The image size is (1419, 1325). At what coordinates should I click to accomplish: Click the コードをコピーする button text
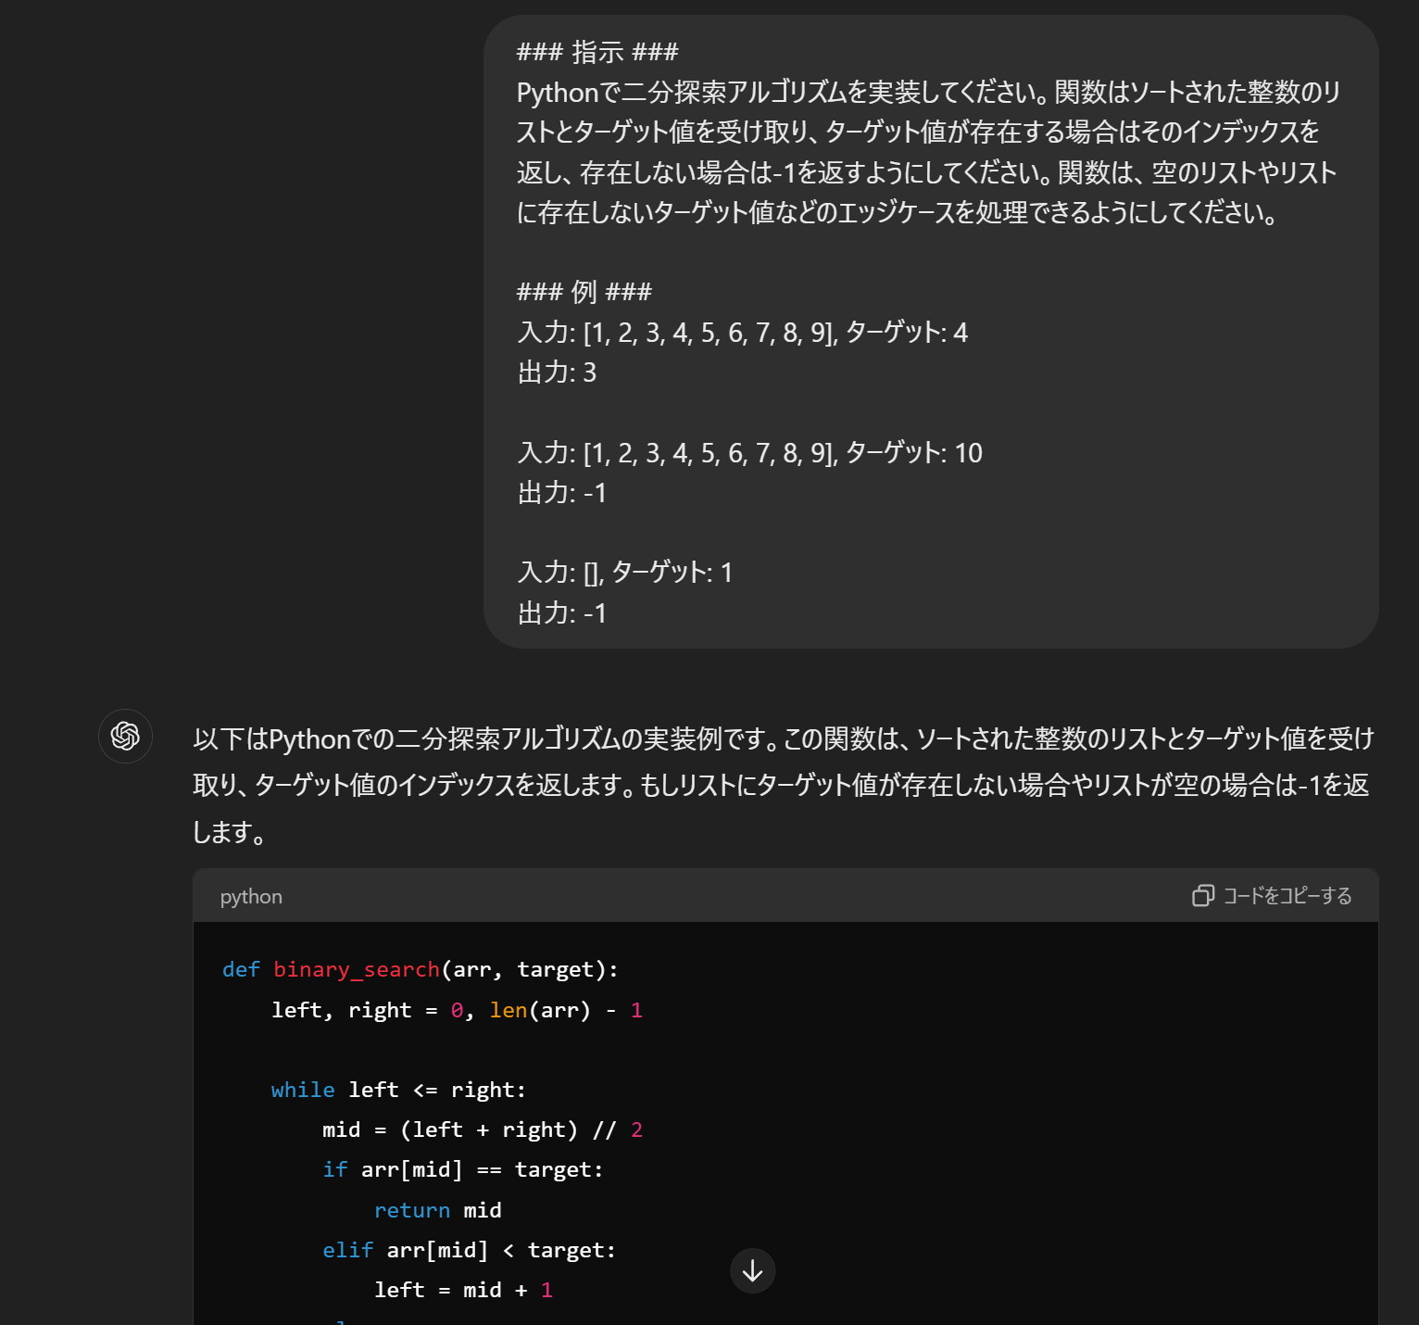[1287, 896]
